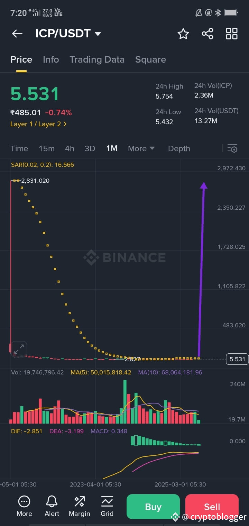Image resolution: width=249 pixels, height=526 pixels.
Task: Expand Layer 1 / Layer 2 category
Action: coord(38,124)
